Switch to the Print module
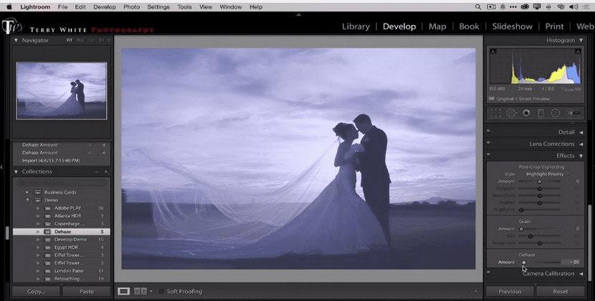This screenshot has height=301, width=595. click(x=554, y=26)
